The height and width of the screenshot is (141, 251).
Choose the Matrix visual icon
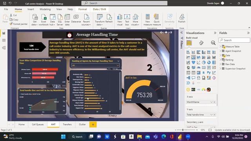[198, 73]
